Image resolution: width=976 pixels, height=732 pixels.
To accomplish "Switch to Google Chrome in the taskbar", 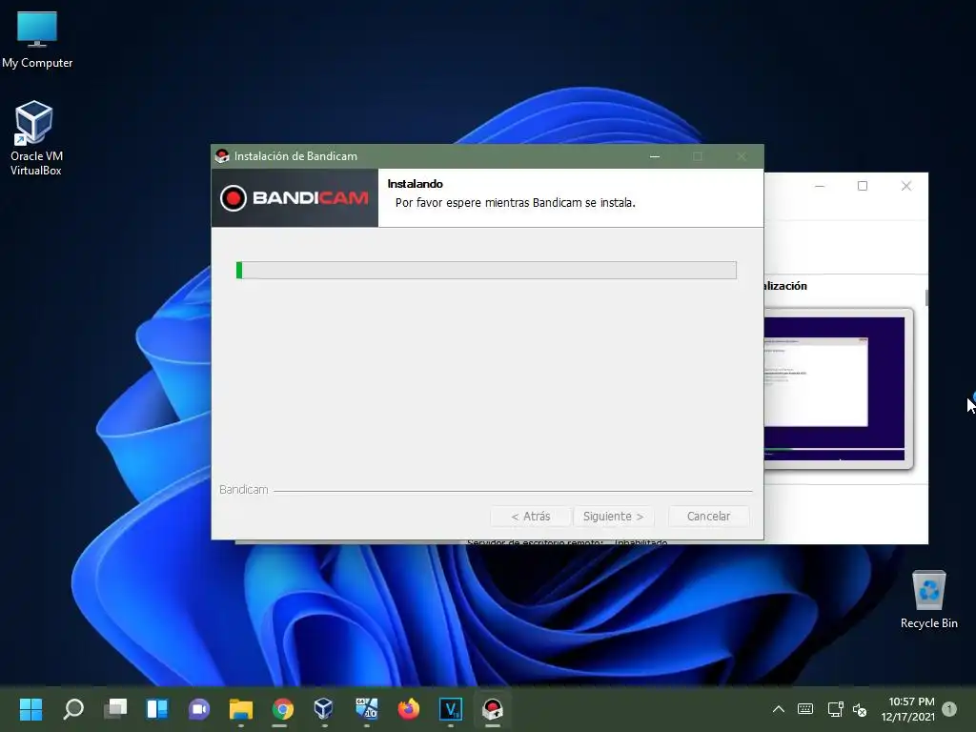I will coord(282,708).
